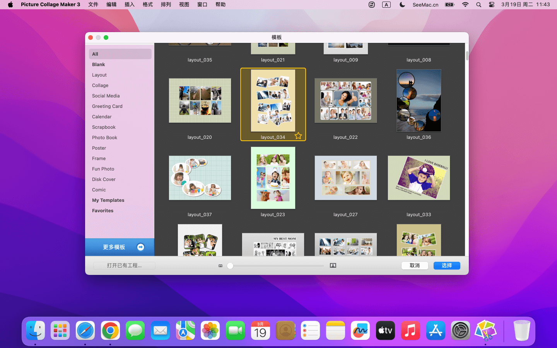
Task: Open Music app in the dock
Action: [x=410, y=331]
